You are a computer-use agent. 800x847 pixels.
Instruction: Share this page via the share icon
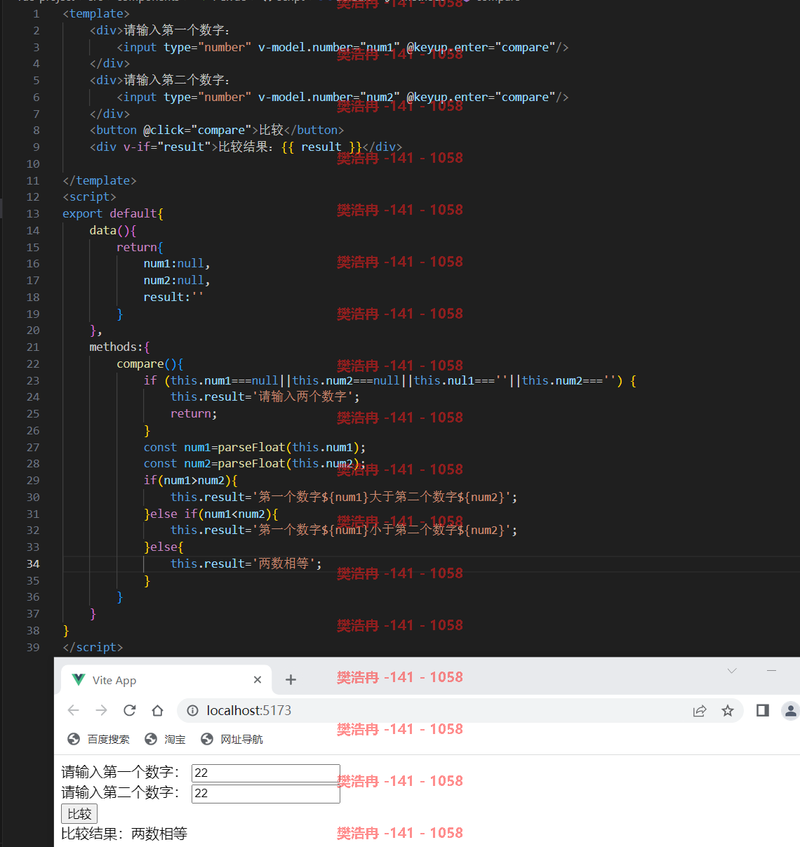click(x=700, y=711)
